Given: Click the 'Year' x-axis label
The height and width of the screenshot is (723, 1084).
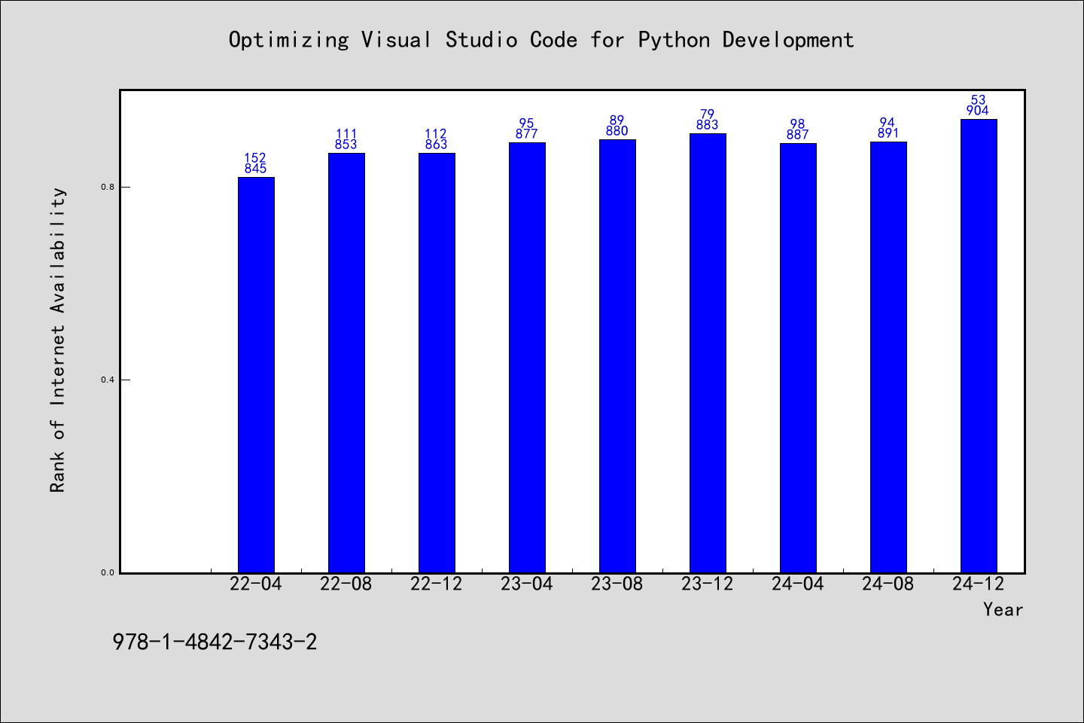Looking at the screenshot, I should [x=1003, y=610].
